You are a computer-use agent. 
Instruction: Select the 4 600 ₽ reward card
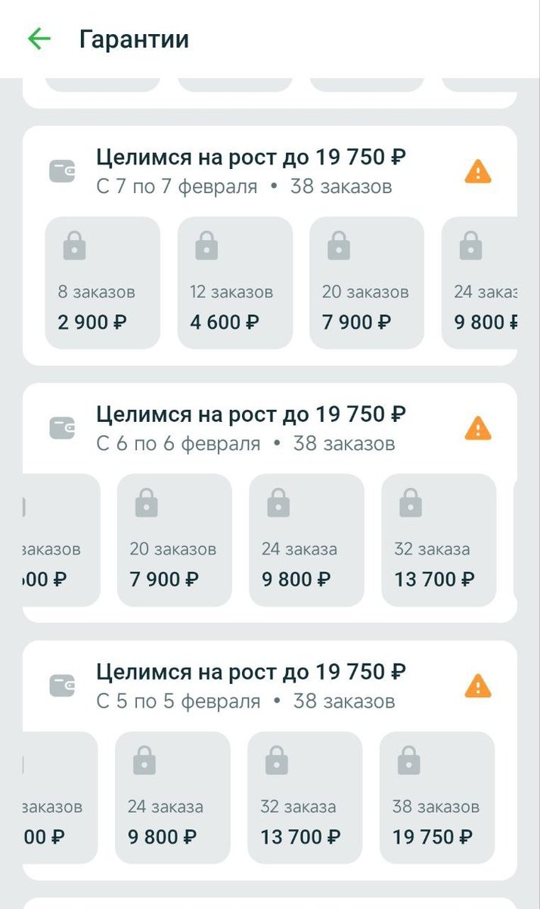click(x=234, y=284)
